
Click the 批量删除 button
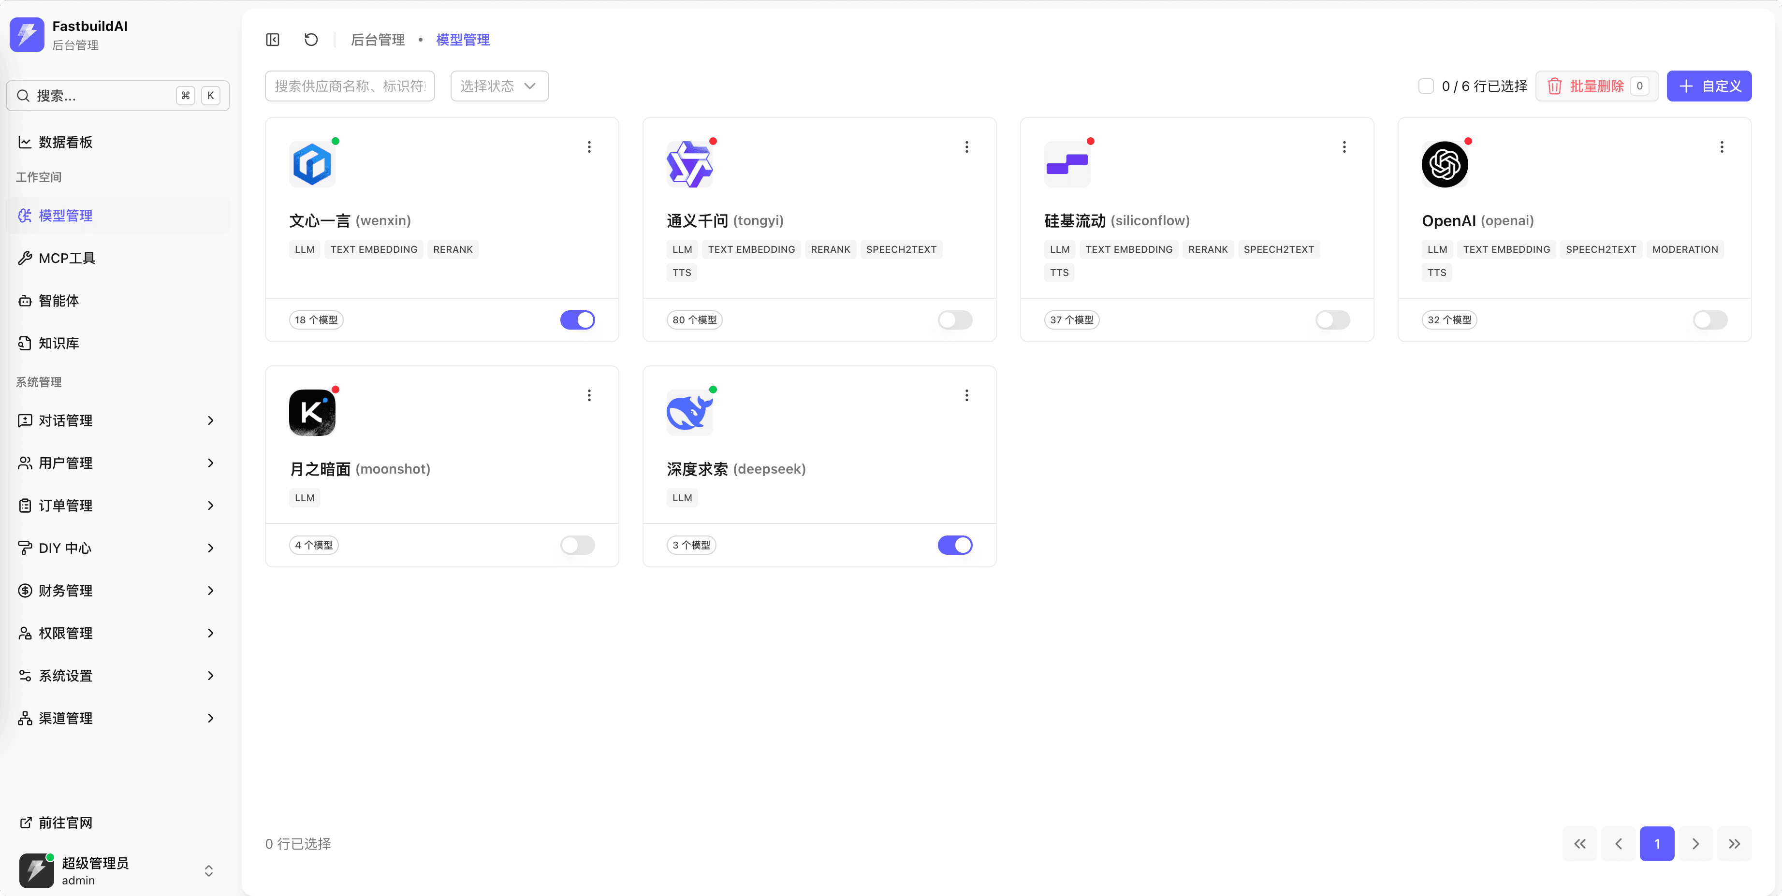(x=1596, y=86)
